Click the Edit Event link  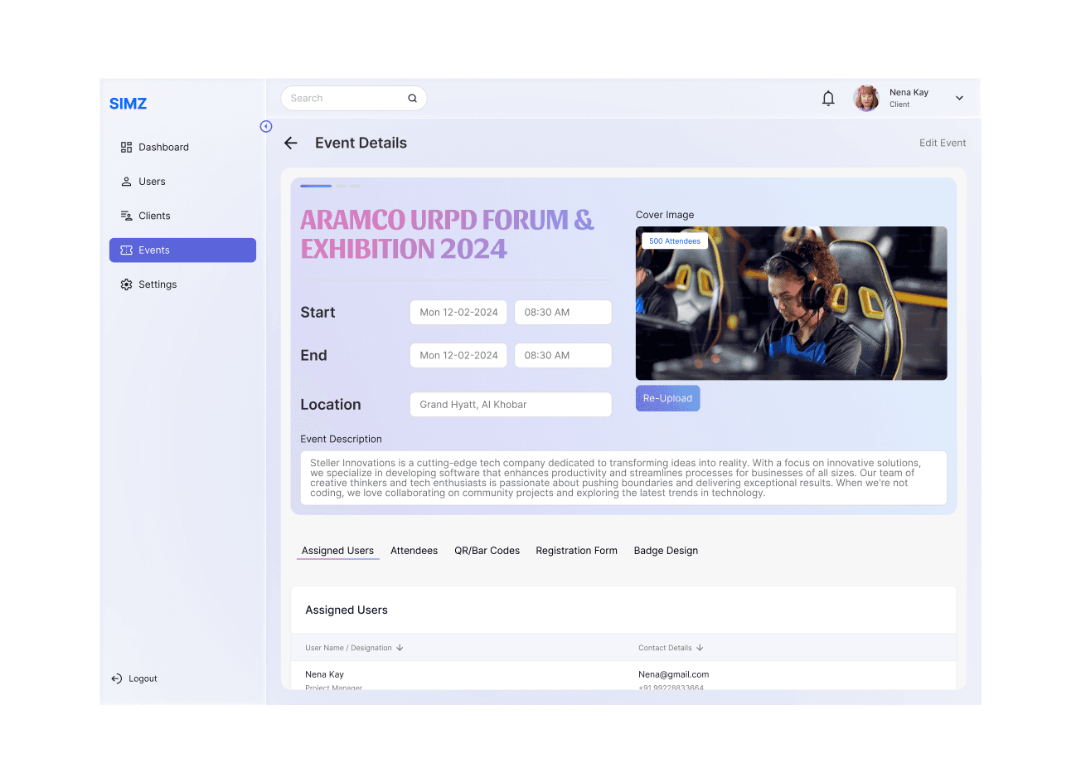[x=943, y=143]
